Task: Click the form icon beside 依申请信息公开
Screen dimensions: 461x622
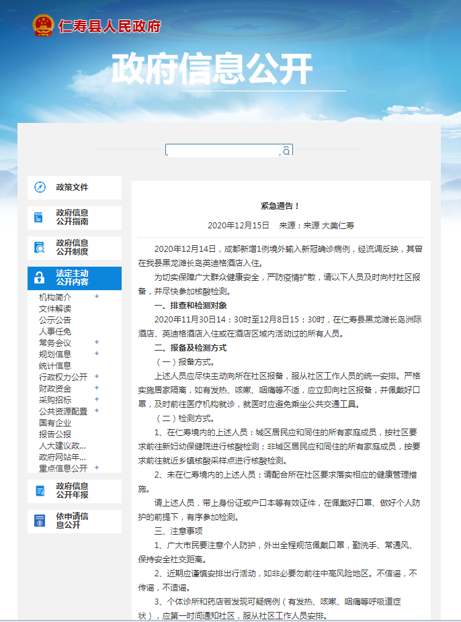Action: 40,521
